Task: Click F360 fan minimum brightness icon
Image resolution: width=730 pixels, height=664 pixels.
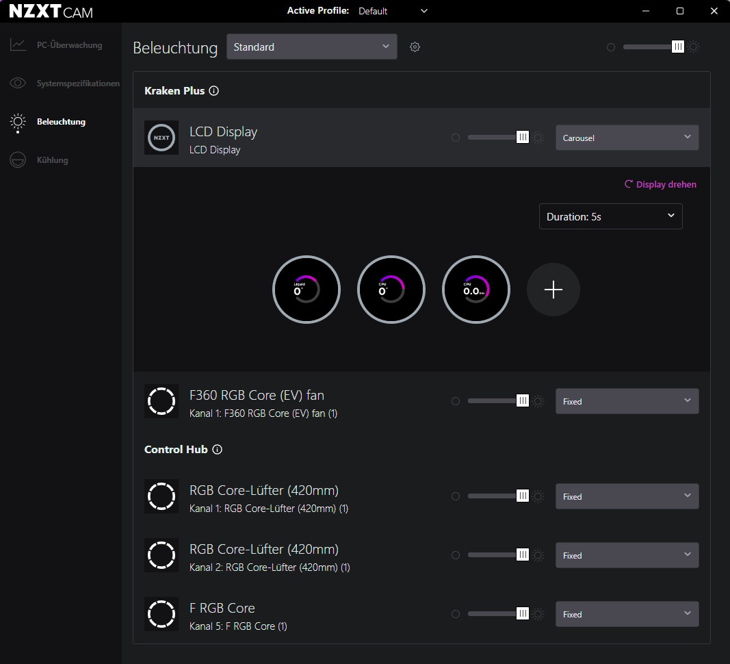Action: coord(456,401)
